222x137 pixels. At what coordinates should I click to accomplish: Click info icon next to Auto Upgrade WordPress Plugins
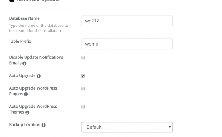pos(26,94)
